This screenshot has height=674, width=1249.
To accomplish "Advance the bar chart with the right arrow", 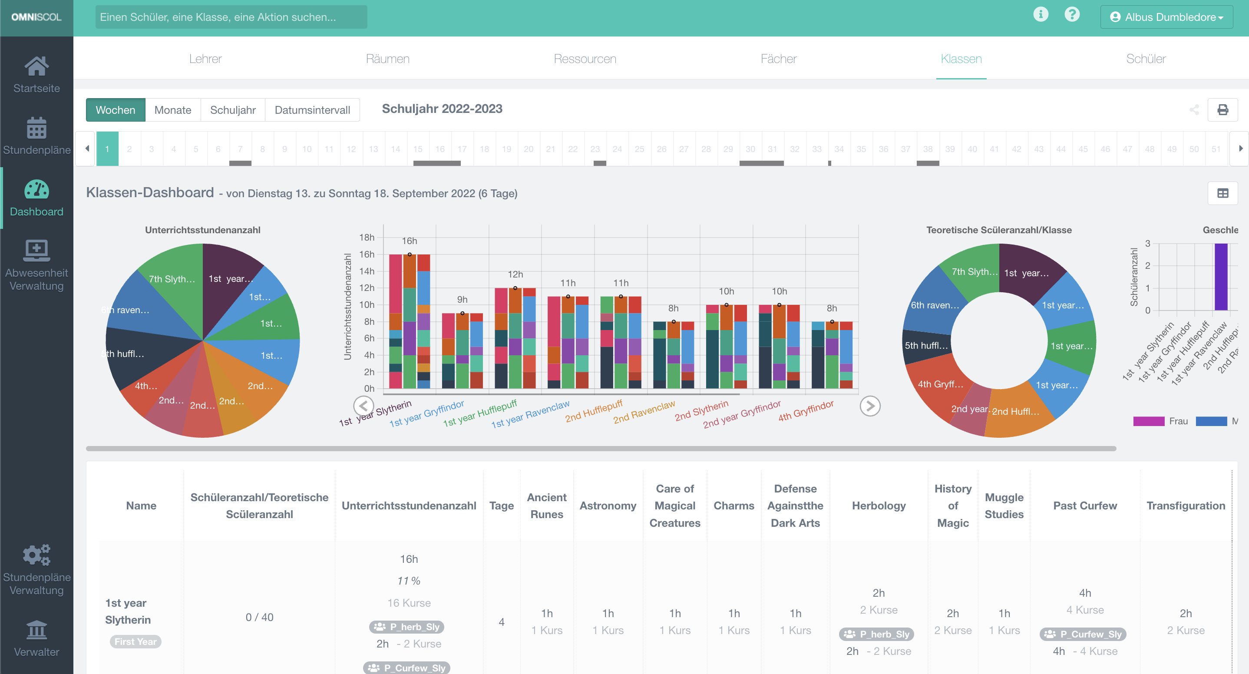I will click(870, 406).
